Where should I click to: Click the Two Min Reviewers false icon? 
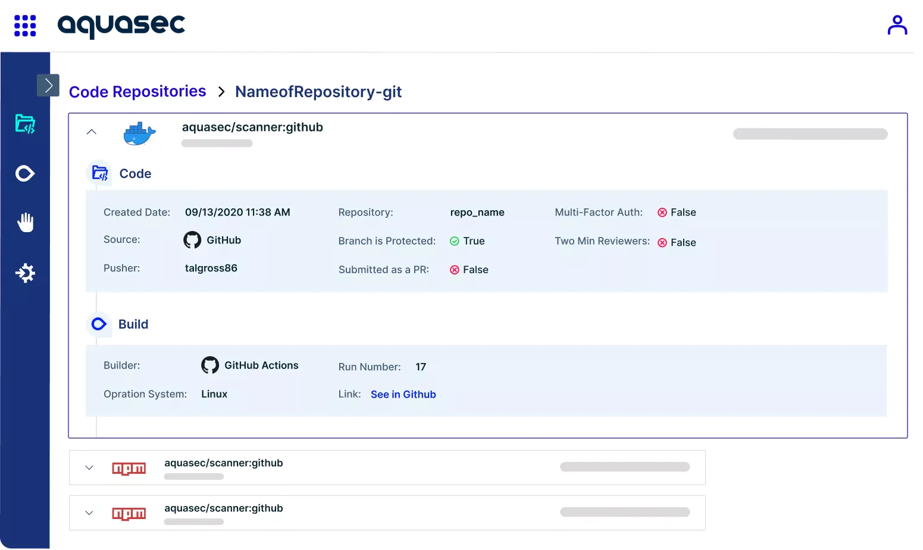(662, 242)
